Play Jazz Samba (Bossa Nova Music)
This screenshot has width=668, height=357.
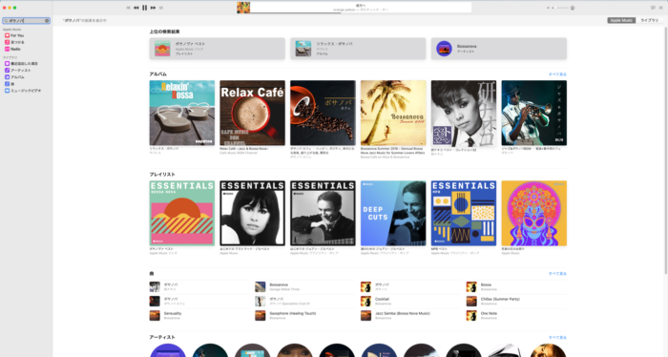click(410, 315)
